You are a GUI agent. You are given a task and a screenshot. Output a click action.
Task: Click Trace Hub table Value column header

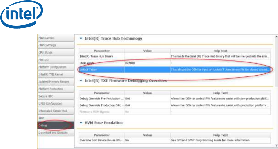coord(147,51)
